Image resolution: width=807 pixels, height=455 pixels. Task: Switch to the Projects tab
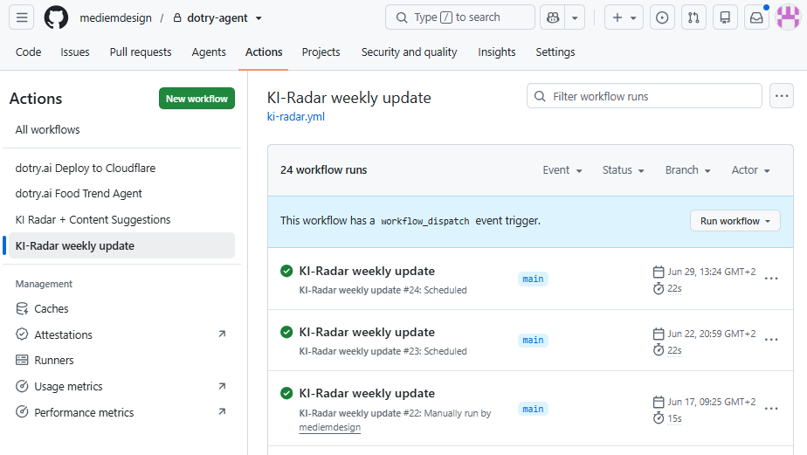click(x=321, y=52)
